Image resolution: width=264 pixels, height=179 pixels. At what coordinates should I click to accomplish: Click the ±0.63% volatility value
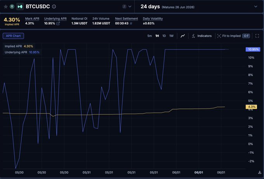coord(149,23)
